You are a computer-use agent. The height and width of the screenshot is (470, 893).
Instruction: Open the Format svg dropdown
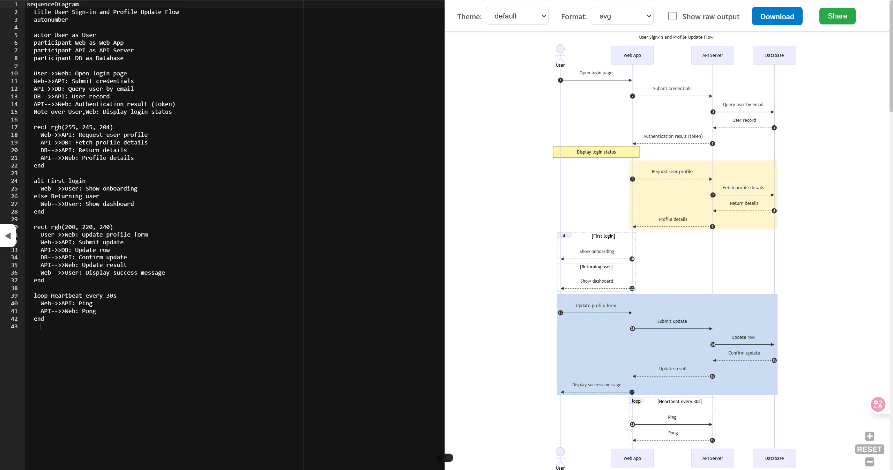click(x=622, y=16)
